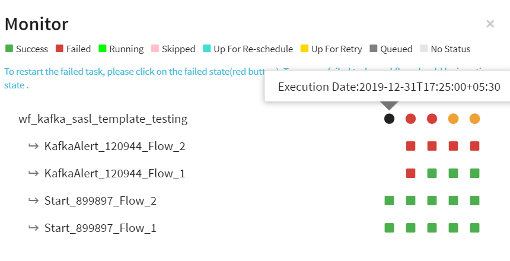This screenshot has width=510, height=261.
Task: Select the Start_899897_Flow_1 task row
Action: (100, 228)
